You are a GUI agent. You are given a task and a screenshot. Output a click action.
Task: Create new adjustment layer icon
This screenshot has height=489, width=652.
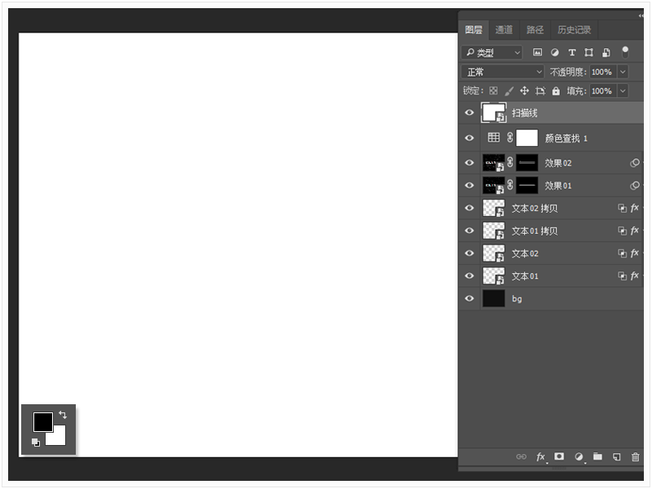coord(579,456)
